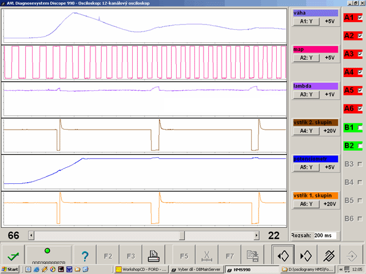Enable the B1 channel checkbox
The image size is (366, 274).
pos(360,127)
